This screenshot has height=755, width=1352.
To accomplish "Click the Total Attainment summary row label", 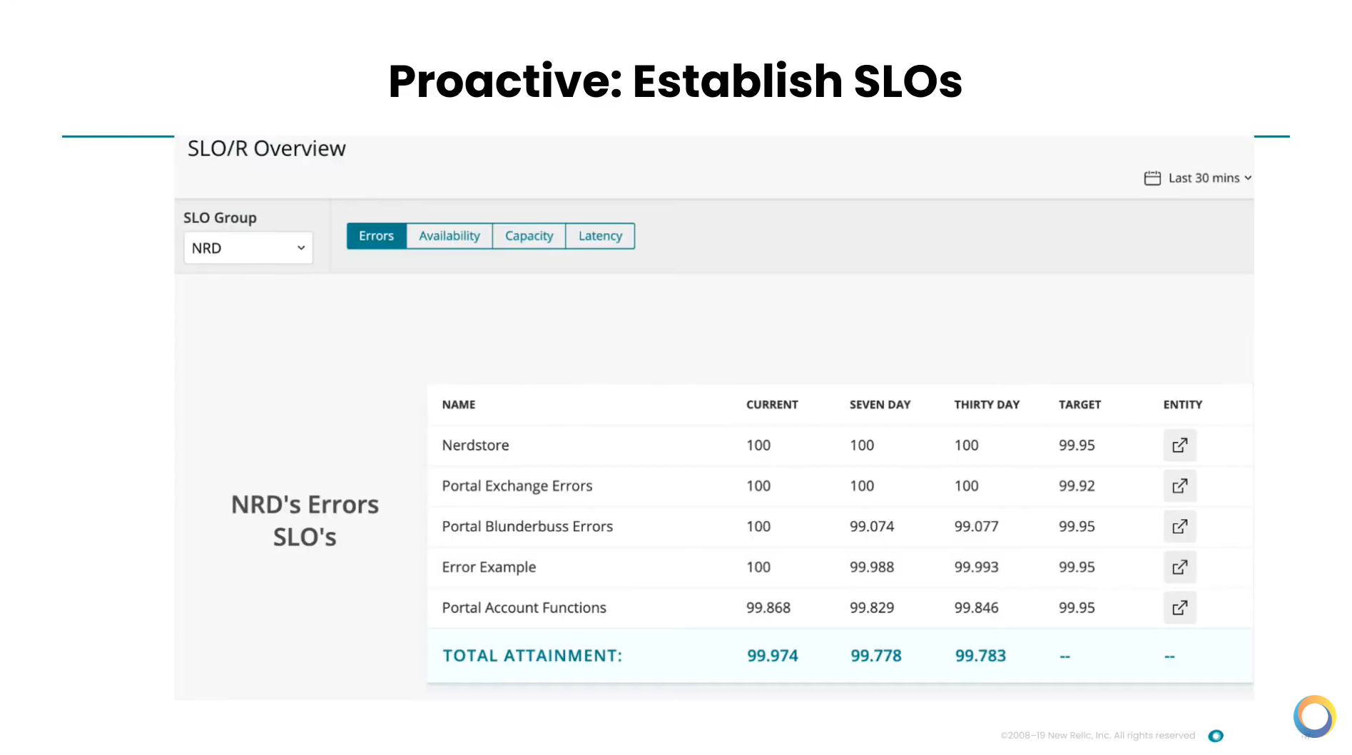I will (x=532, y=656).
